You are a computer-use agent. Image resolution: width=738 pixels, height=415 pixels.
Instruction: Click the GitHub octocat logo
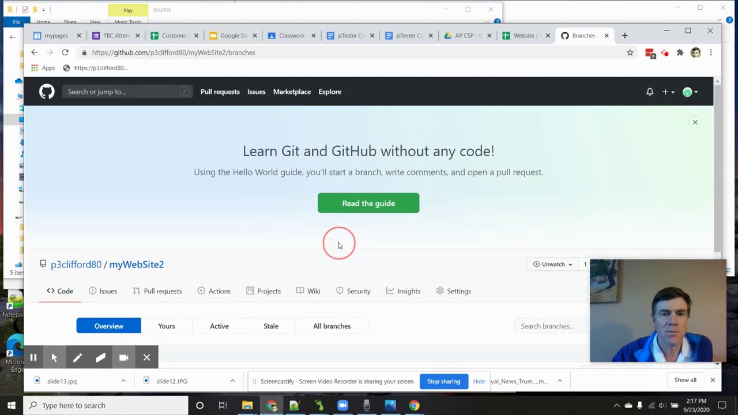pyautogui.click(x=47, y=92)
